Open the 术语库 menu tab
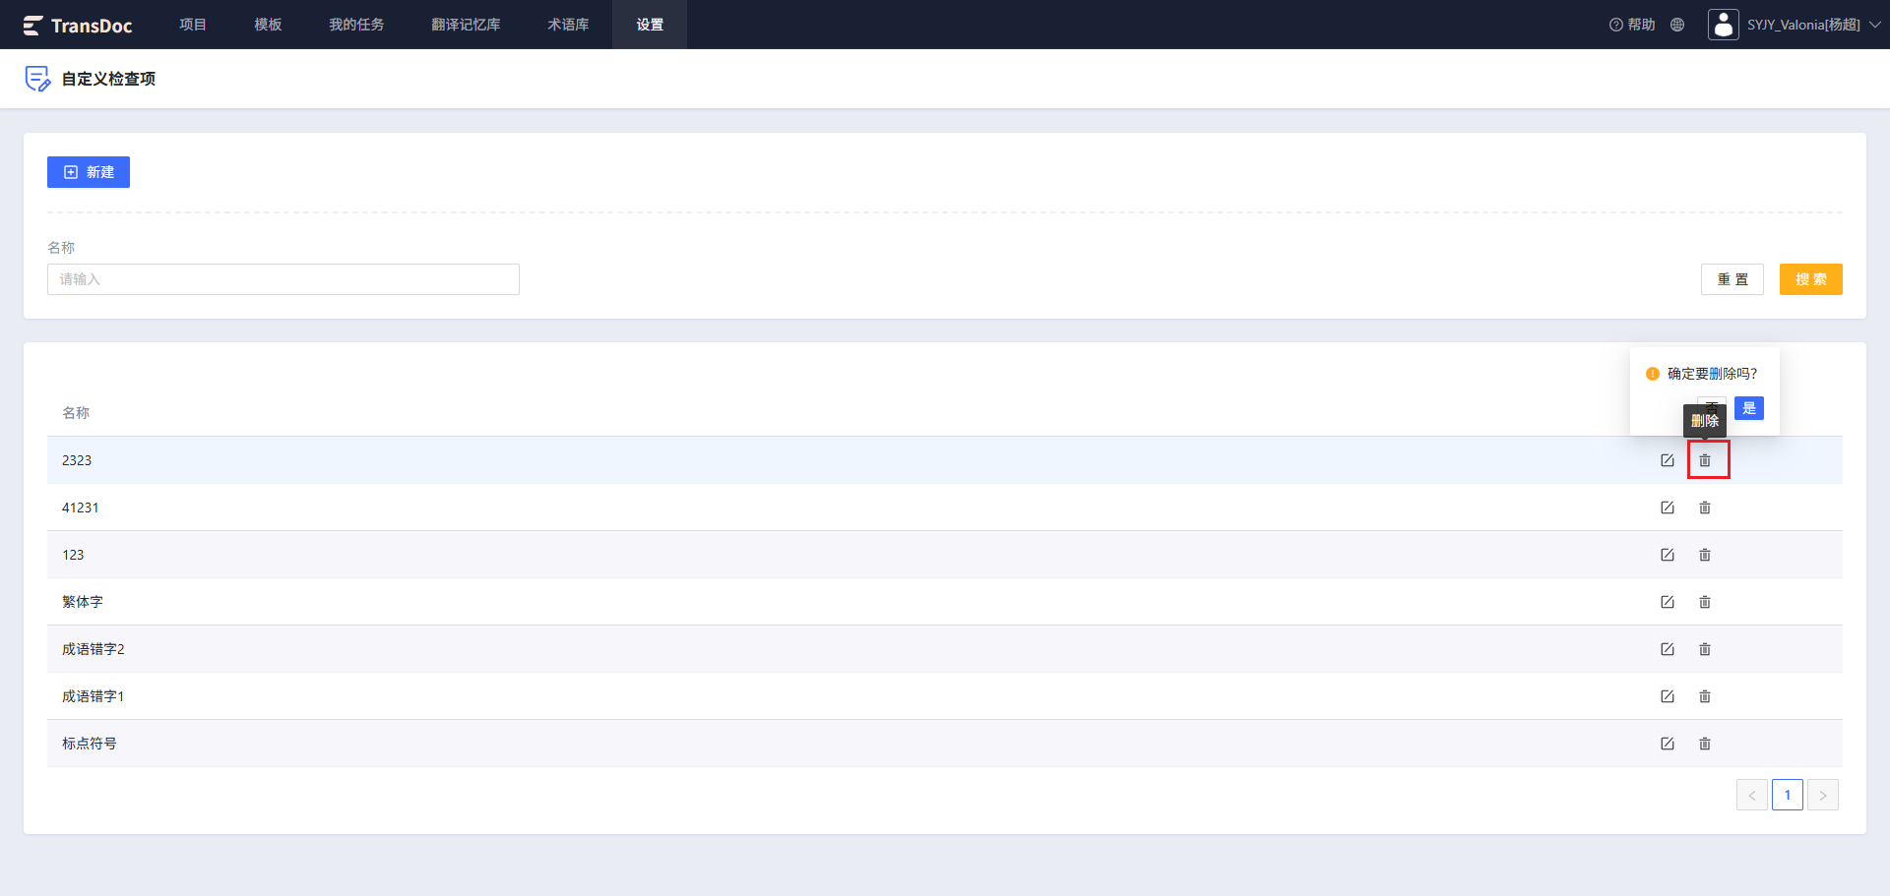 (568, 25)
